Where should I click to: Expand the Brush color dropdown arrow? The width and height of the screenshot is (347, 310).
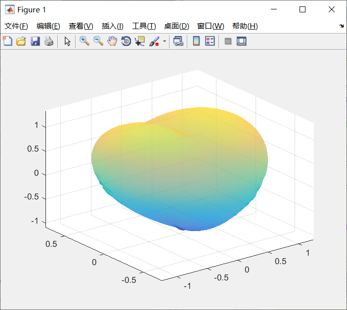click(165, 41)
